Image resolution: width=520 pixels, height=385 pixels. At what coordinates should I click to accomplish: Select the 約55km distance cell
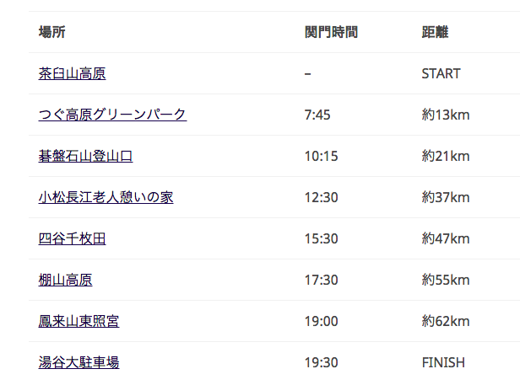446,280
